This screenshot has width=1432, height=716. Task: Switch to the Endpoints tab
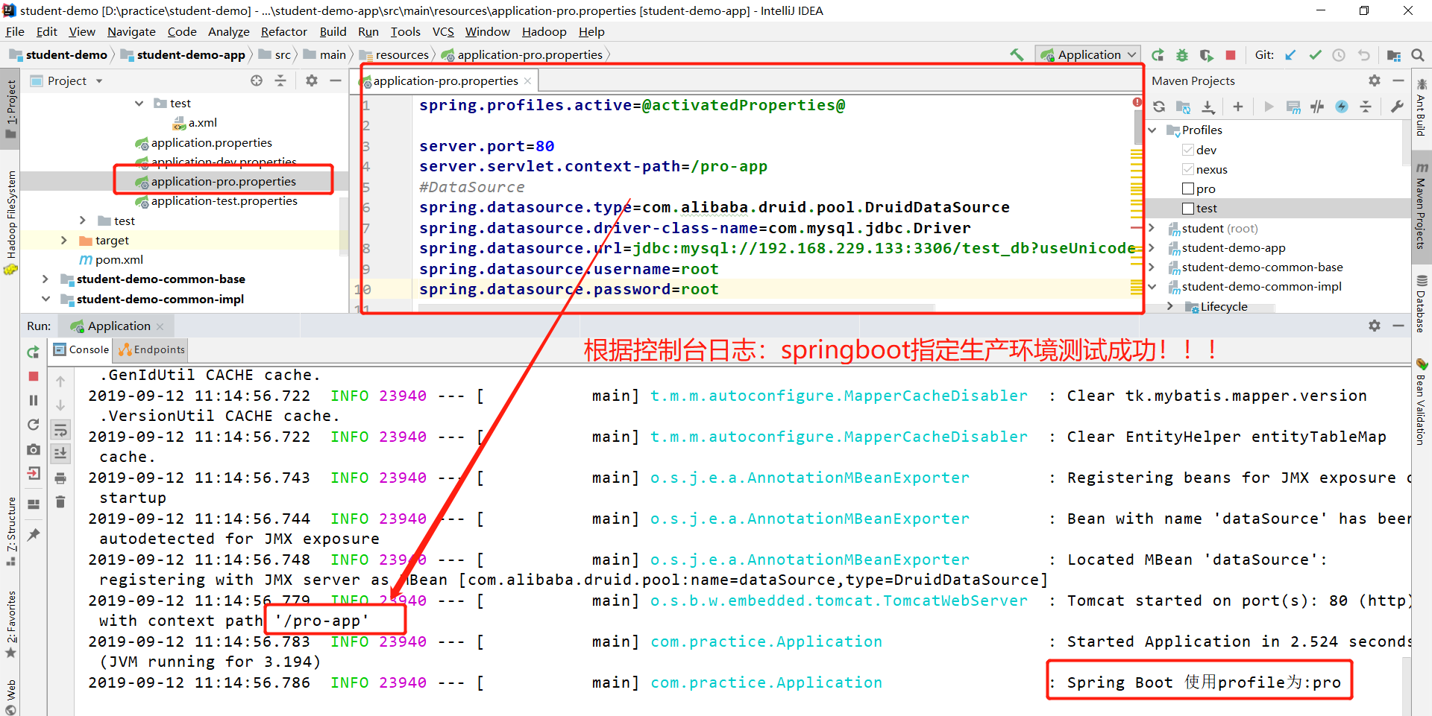click(x=151, y=349)
